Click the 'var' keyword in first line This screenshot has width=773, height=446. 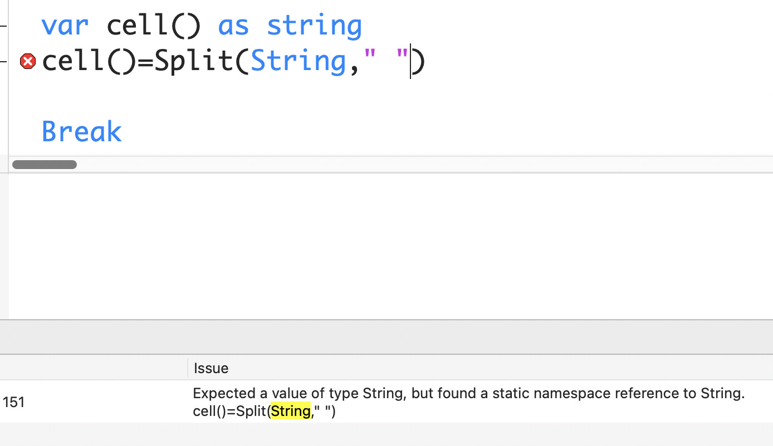65,26
